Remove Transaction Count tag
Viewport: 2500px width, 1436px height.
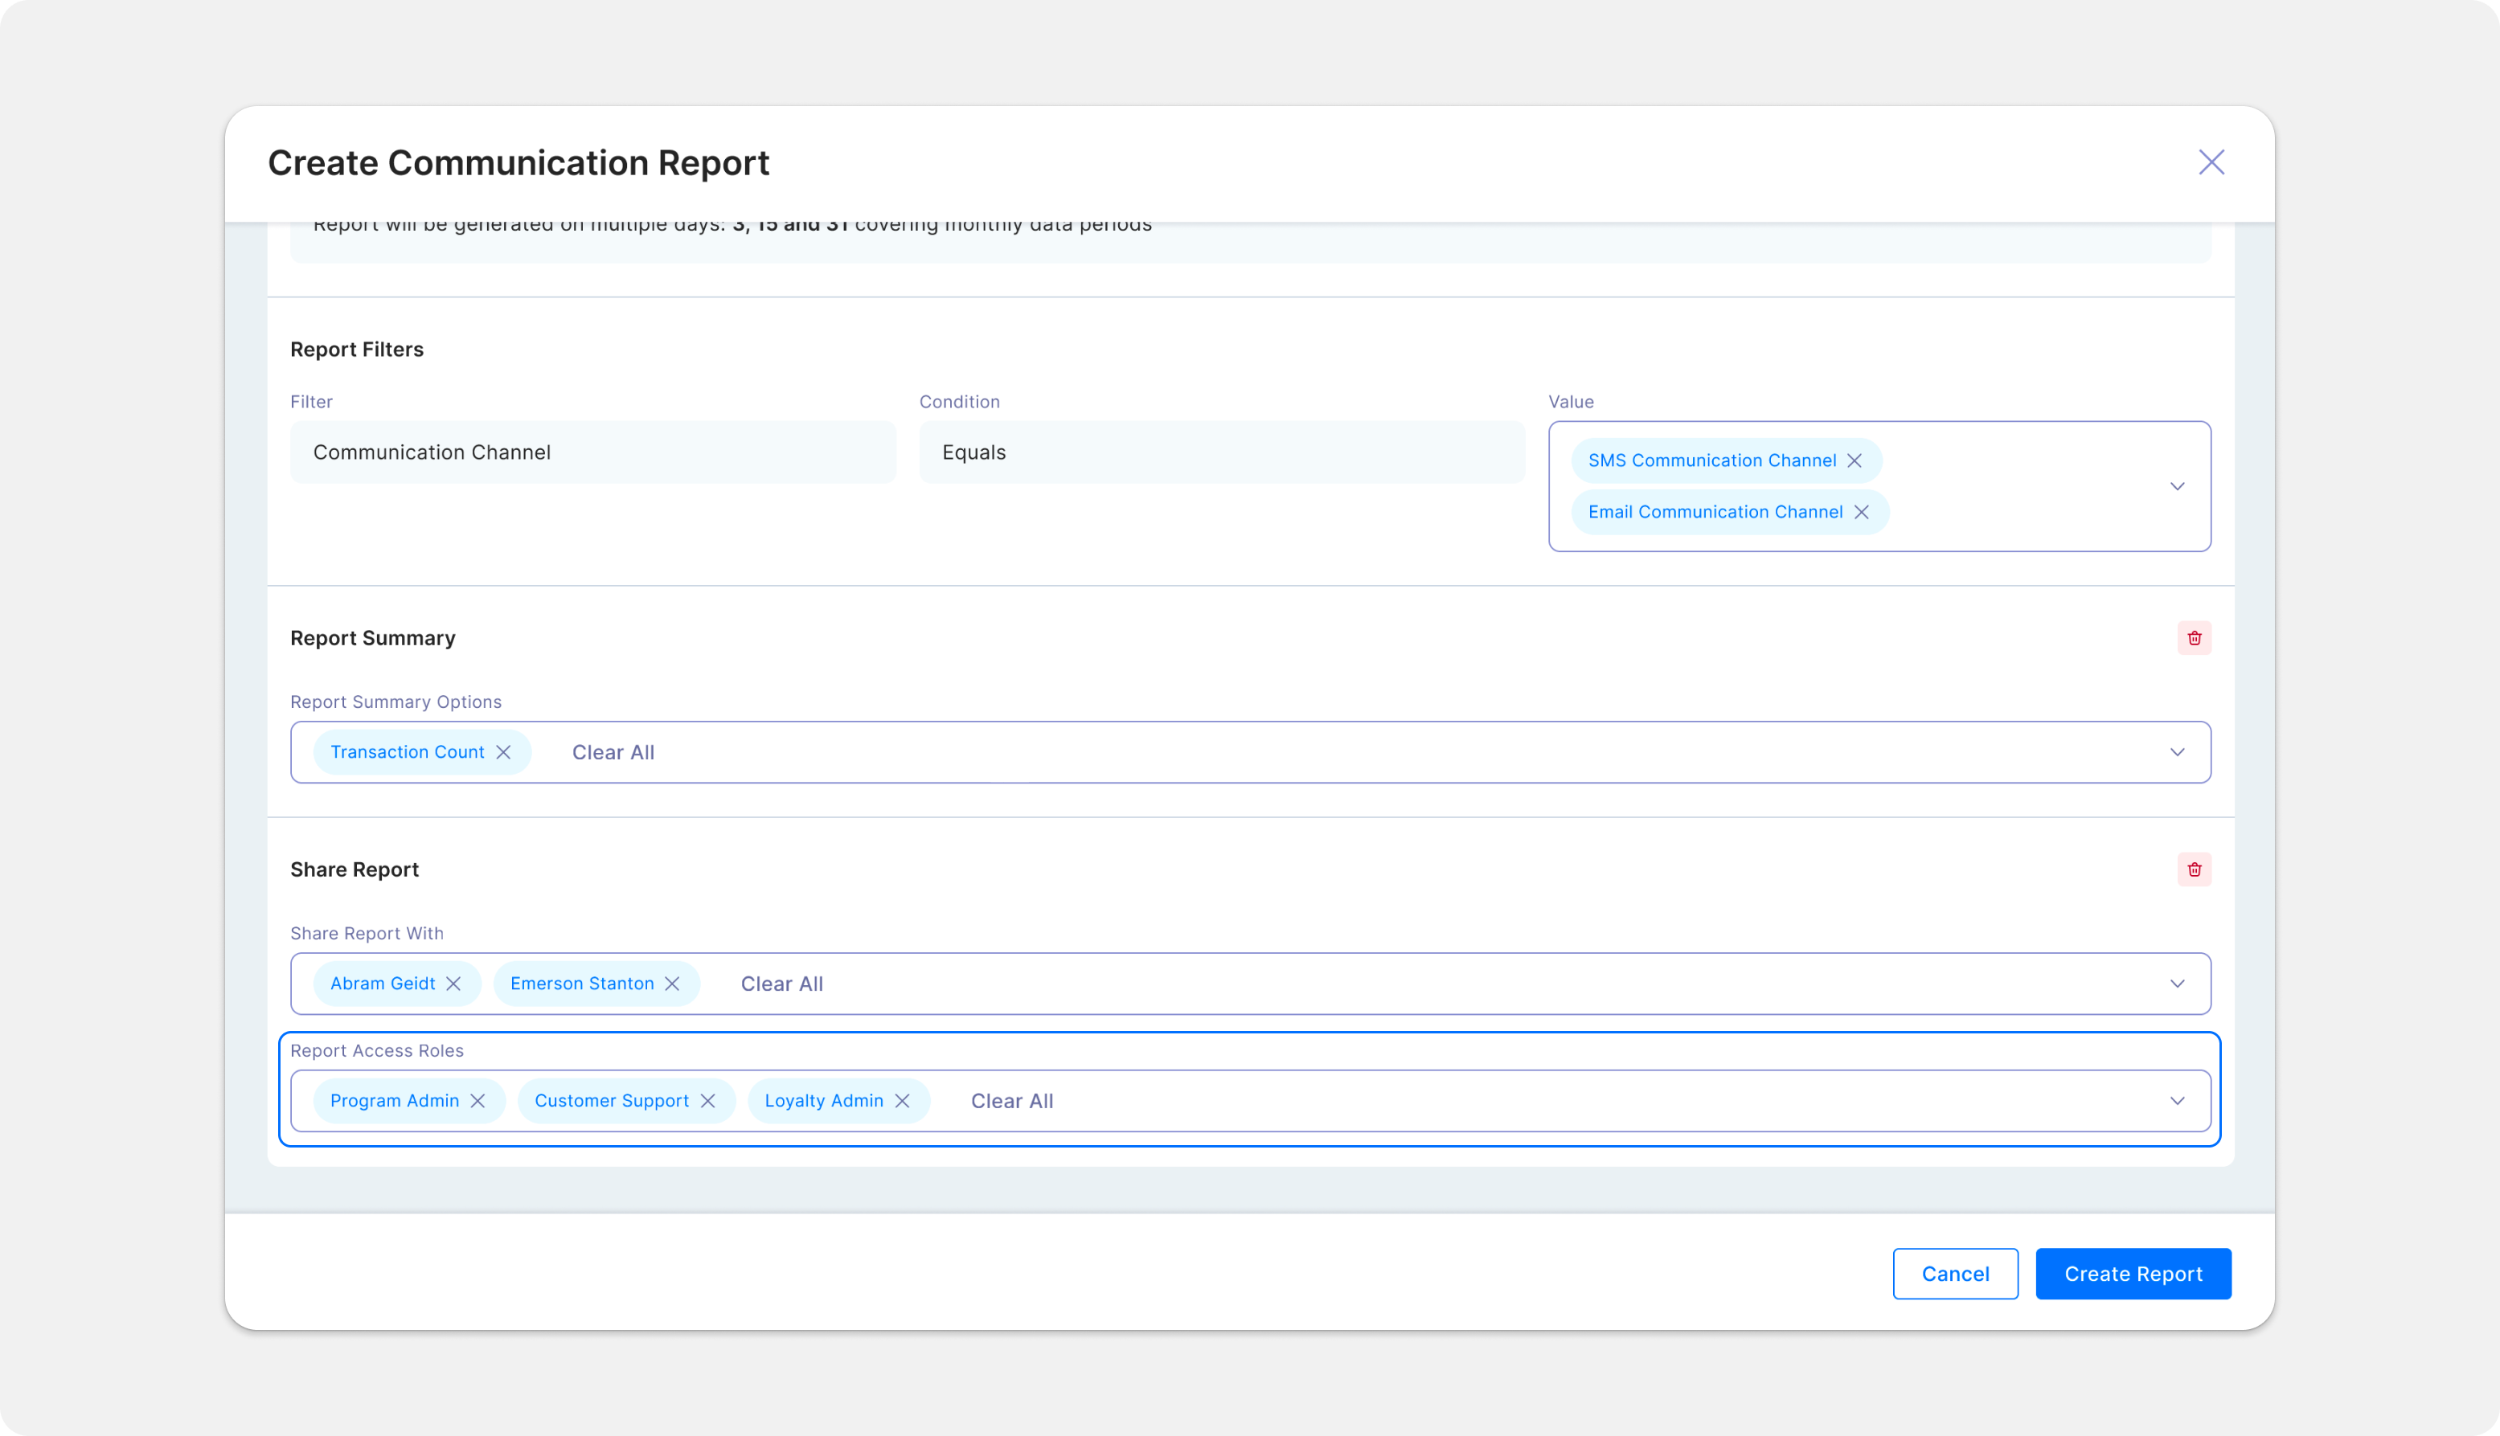pyautogui.click(x=503, y=752)
